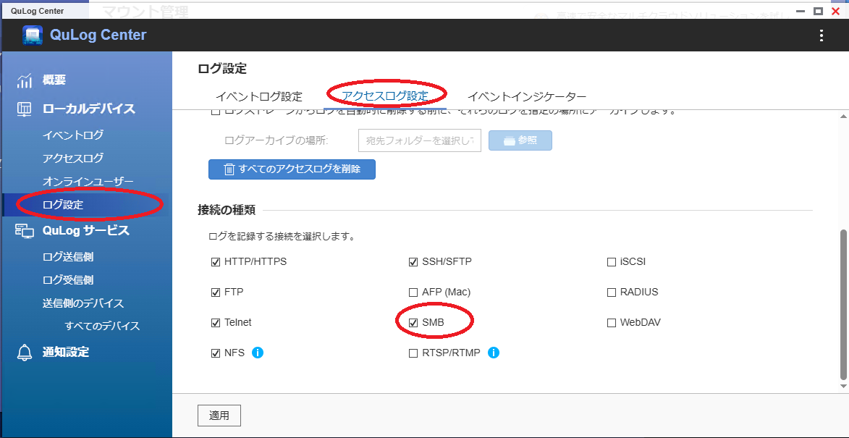
Task: Enable the iSCSI connection checkbox
Action: (x=612, y=262)
